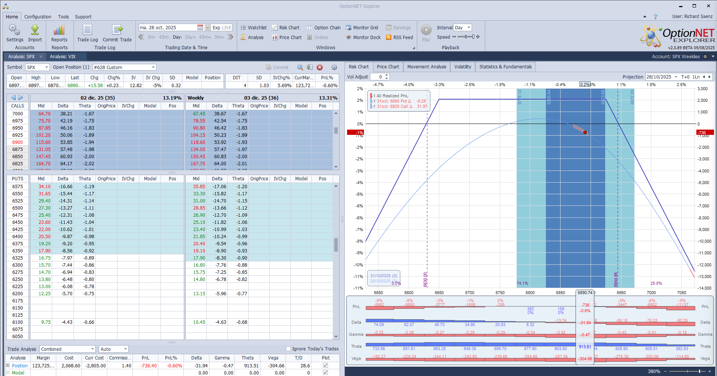The image size is (717, 376).
Task: Open the Configuration ribbon tab
Action: [x=38, y=17]
